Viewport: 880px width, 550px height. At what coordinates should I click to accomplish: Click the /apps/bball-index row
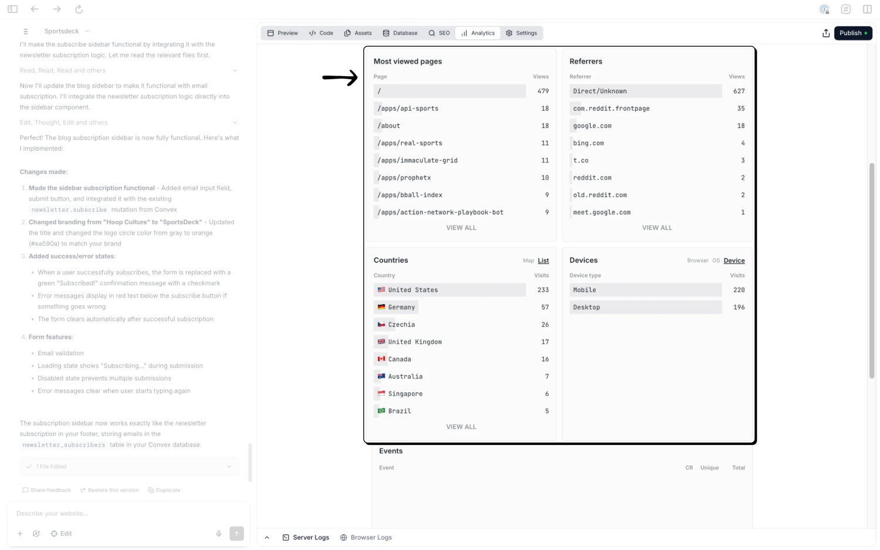click(461, 195)
